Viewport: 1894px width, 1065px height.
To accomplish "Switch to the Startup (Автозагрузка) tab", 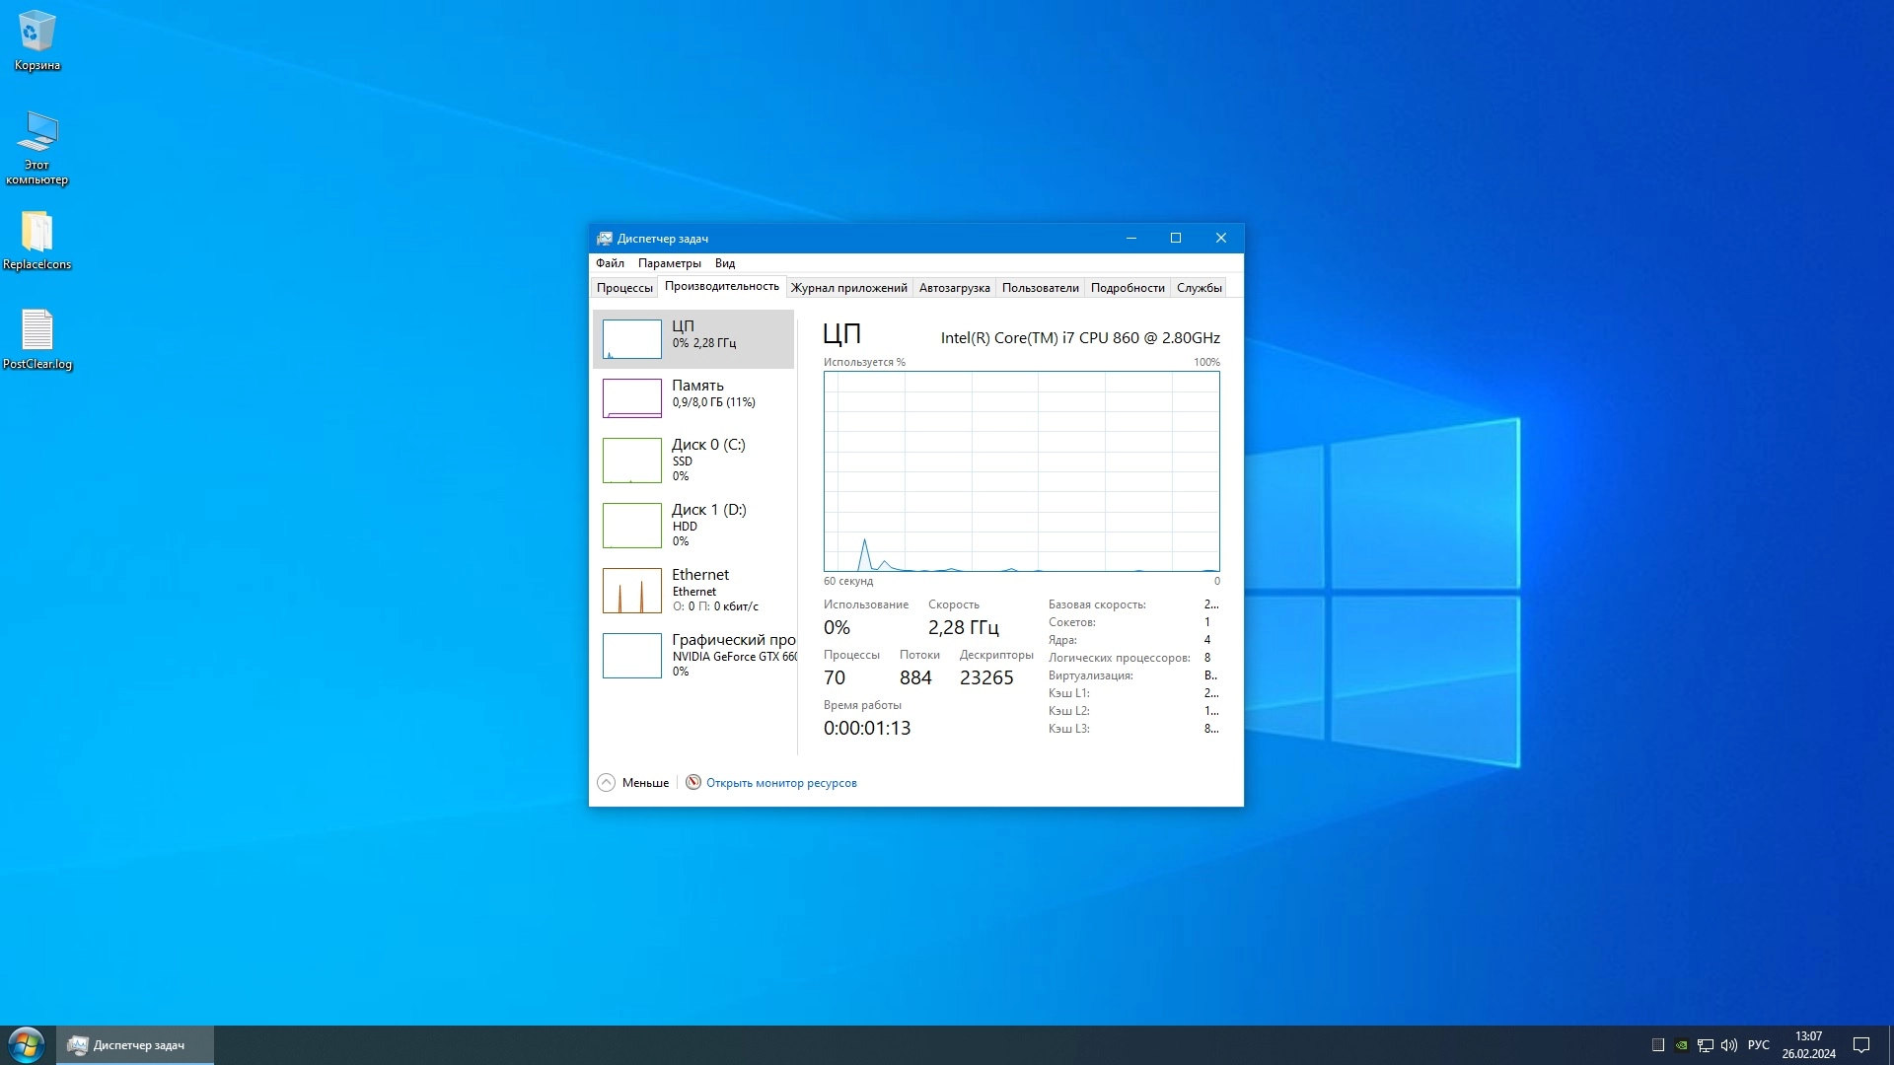I will [954, 288].
